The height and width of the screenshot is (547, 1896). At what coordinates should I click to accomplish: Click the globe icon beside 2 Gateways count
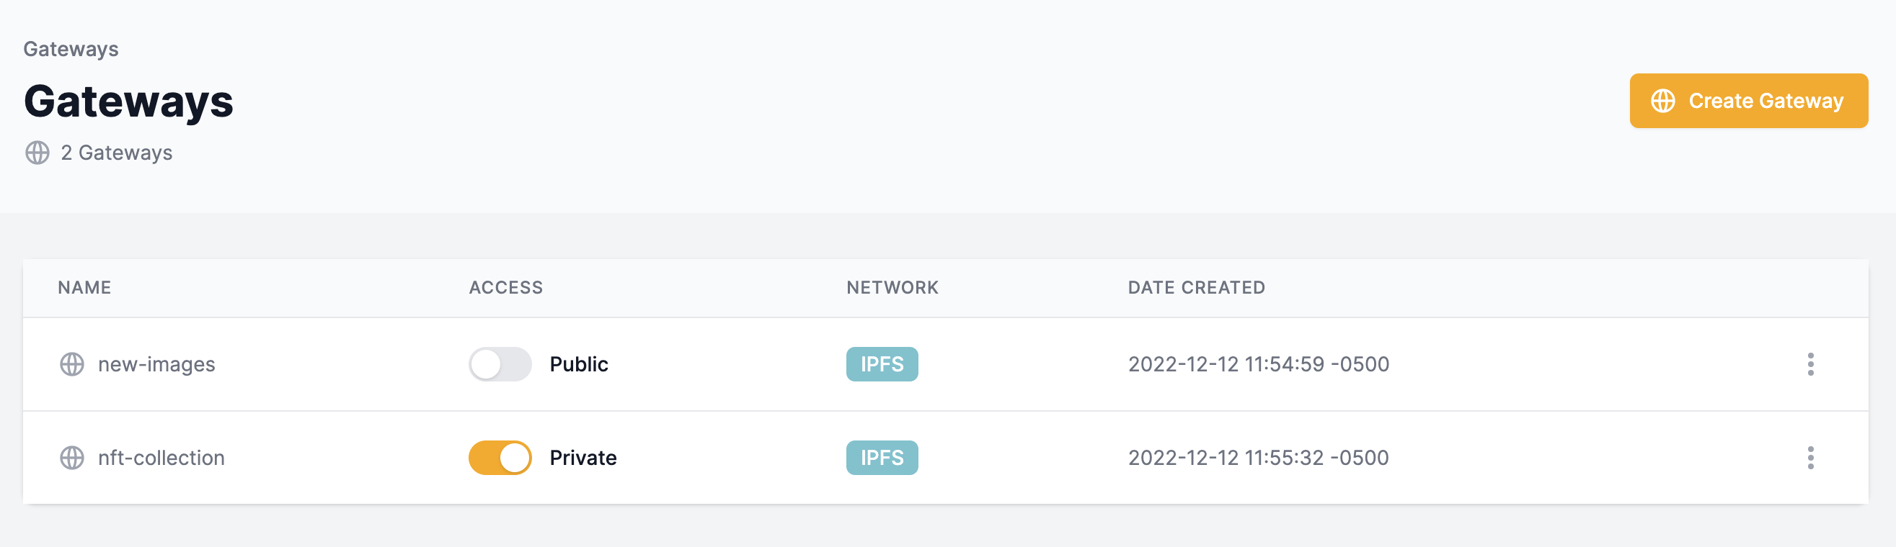click(38, 153)
